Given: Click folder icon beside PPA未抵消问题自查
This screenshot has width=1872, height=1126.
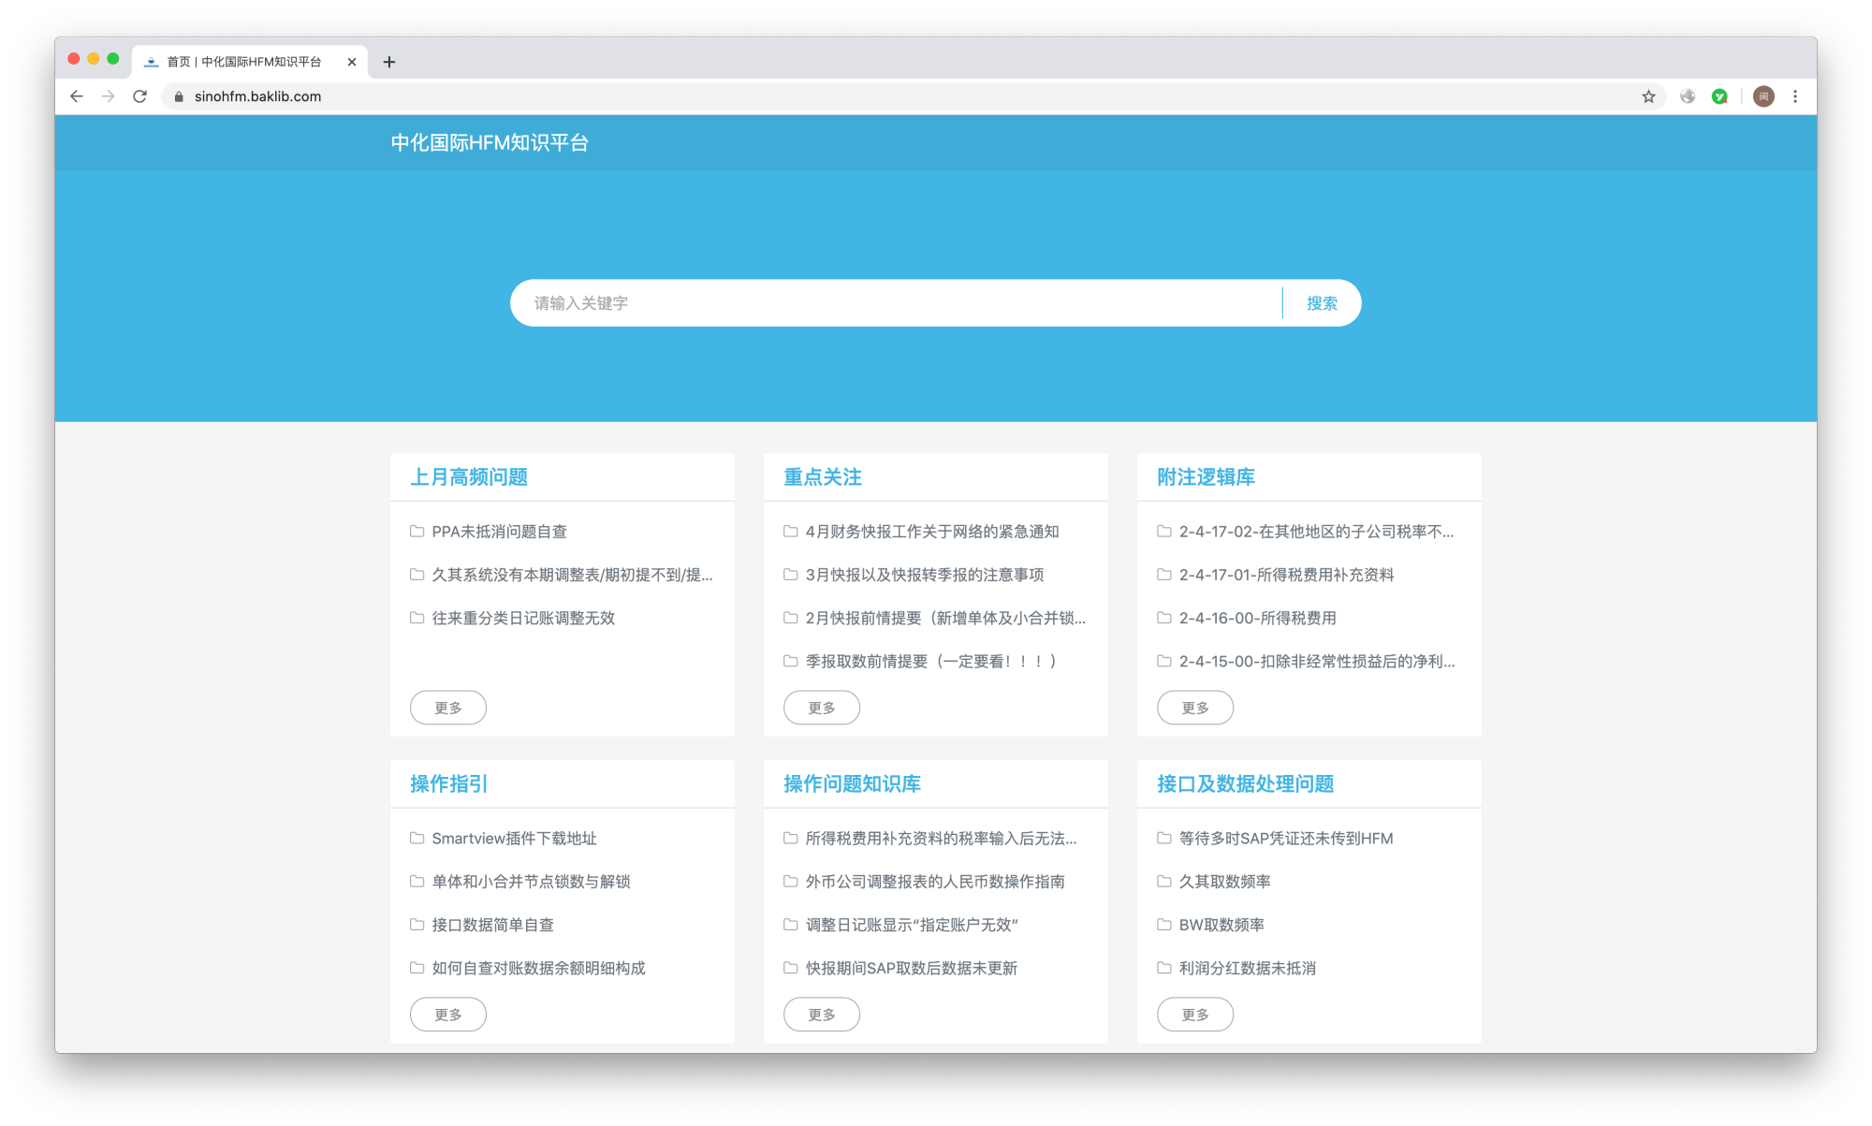Looking at the screenshot, I should [417, 532].
